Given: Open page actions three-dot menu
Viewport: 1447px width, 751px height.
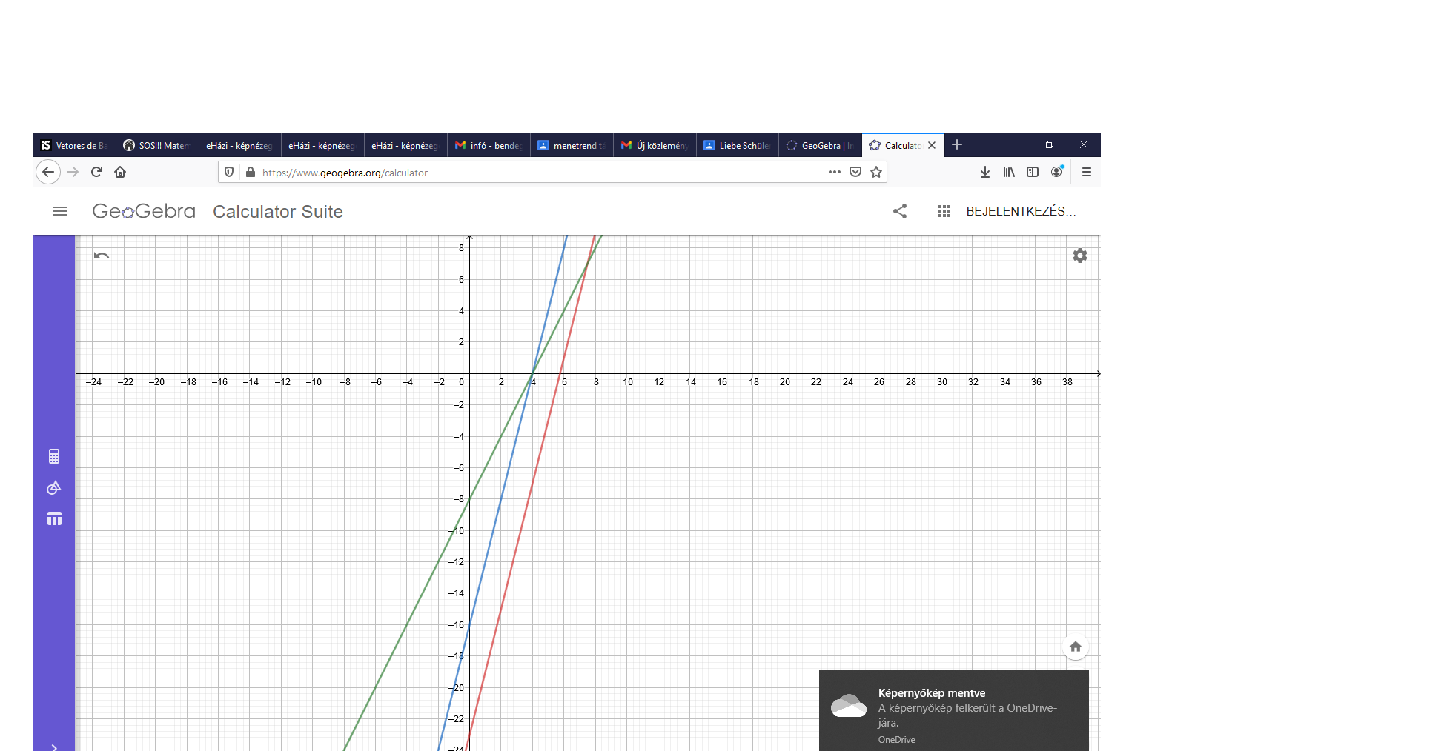Looking at the screenshot, I should tap(834, 173).
